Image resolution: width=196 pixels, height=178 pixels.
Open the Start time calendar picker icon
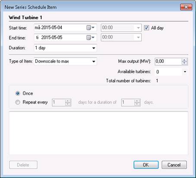tap(90, 28)
